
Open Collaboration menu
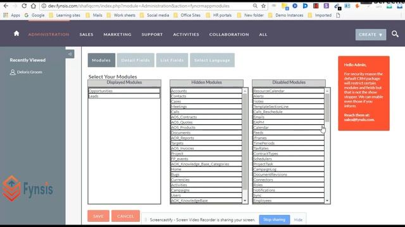(229, 35)
